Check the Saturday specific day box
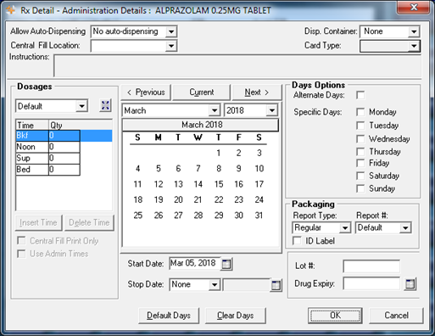Viewport: 435px width, 336px height. [360, 176]
